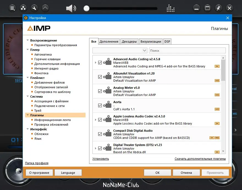Click the plugin list scroll-down arrow

223,151
